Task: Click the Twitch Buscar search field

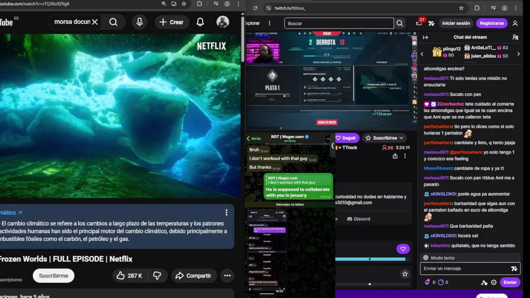Action: click(x=339, y=23)
